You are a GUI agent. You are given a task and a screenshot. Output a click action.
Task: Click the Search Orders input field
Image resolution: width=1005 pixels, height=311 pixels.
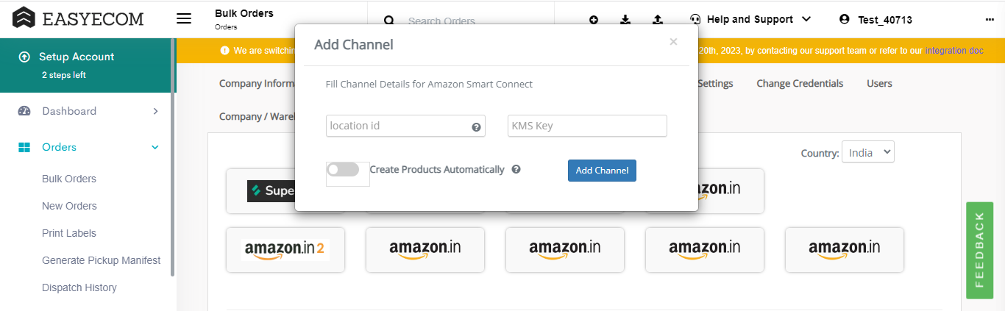[441, 21]
